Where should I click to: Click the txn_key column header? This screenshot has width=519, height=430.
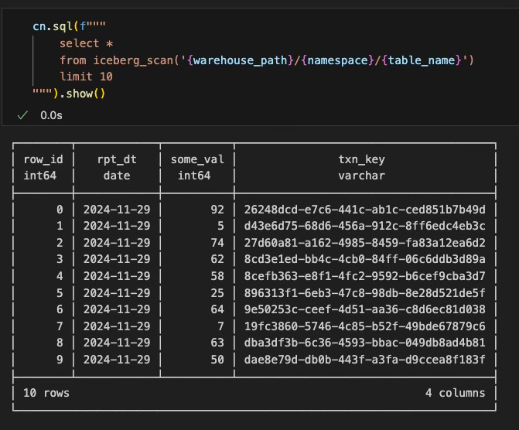(x=361, y=159)
